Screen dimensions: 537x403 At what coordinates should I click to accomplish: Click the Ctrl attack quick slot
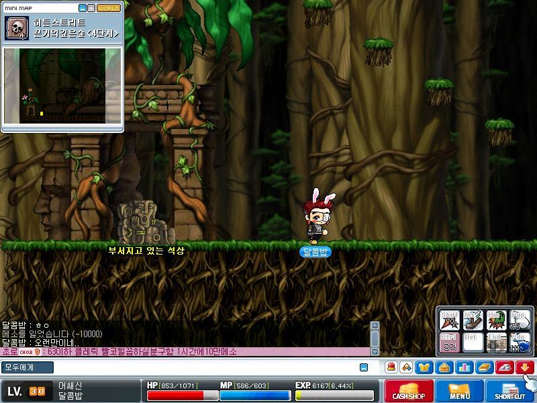[x=449, y=343]
